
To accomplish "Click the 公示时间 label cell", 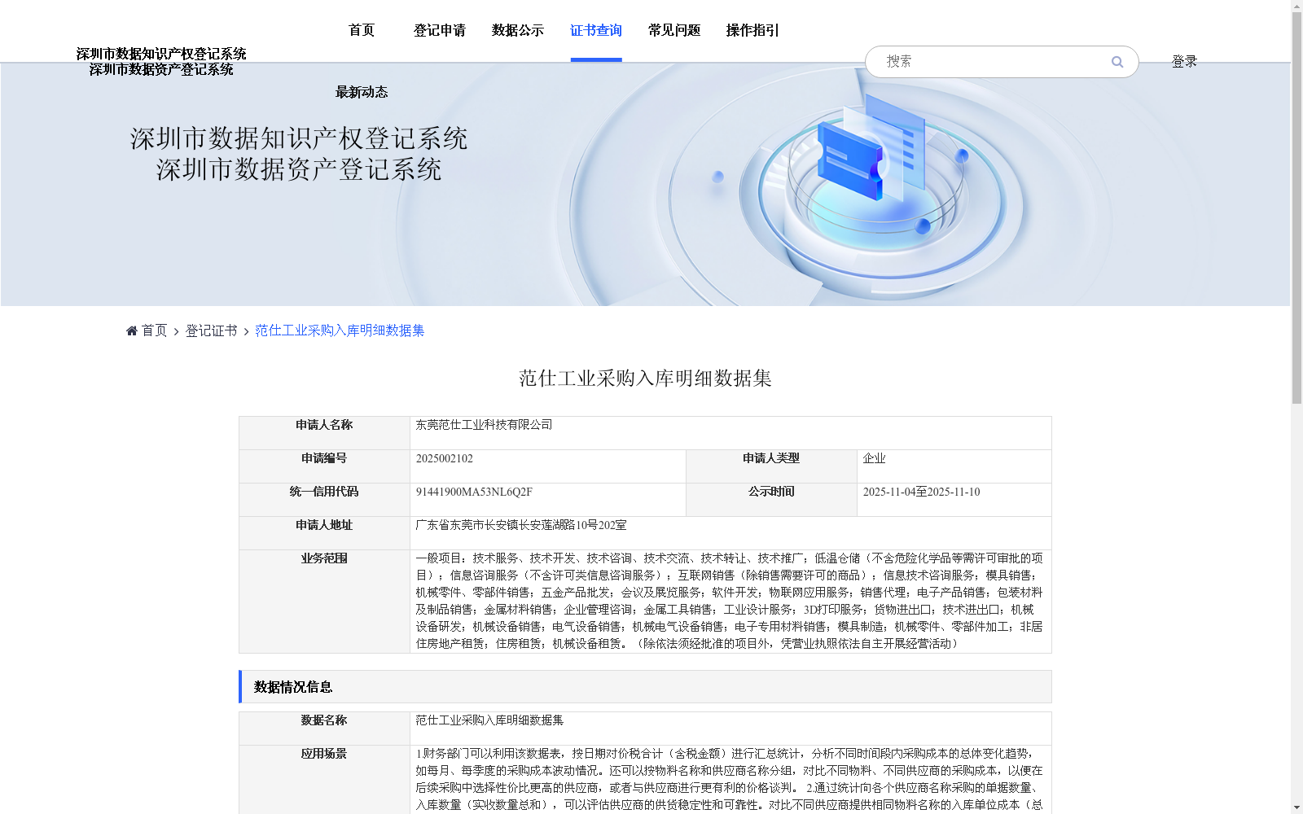I will click(771, 500).
